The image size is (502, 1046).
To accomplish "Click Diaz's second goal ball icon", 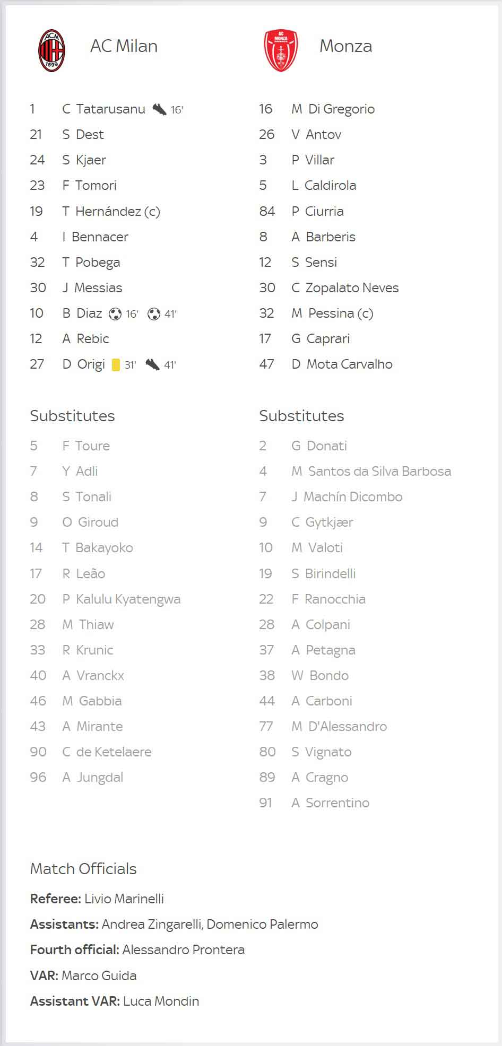I will point(154,314).
